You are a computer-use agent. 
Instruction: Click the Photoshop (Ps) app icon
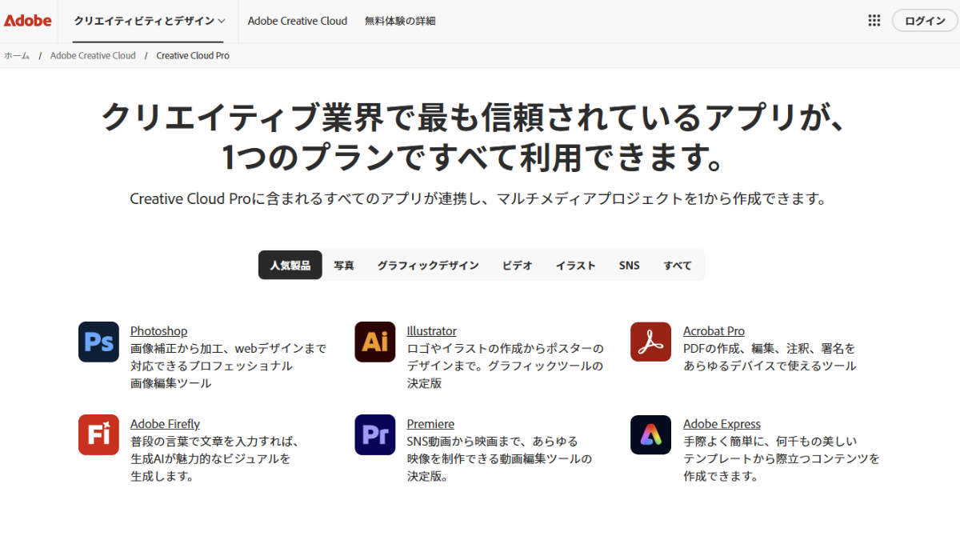(98, 342)
